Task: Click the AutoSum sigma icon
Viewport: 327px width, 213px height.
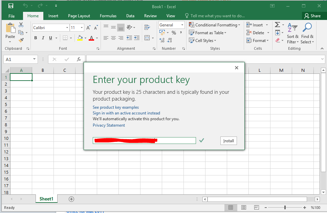Action: tap(277, 25)
